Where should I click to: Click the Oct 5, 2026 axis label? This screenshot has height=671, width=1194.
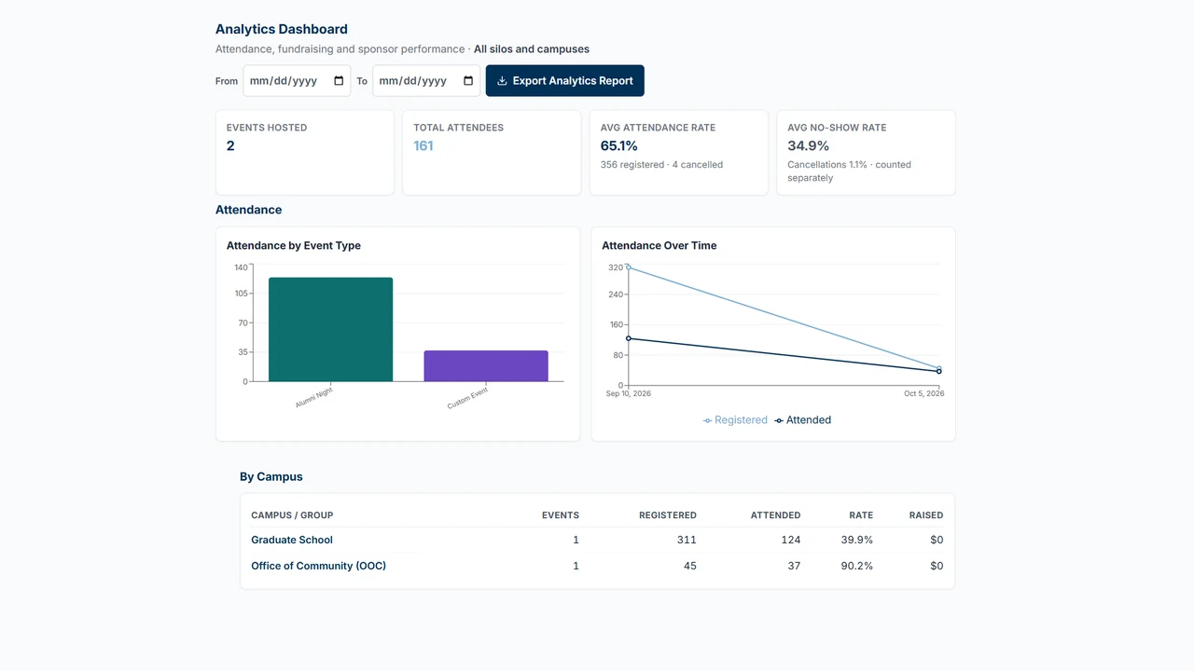pos(924,393)
